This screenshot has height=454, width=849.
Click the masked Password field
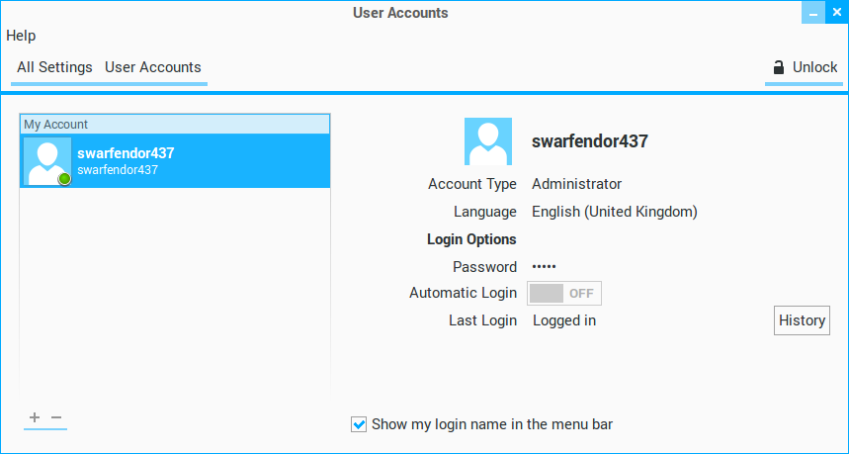pyautogui.click(x=545, y=267)
